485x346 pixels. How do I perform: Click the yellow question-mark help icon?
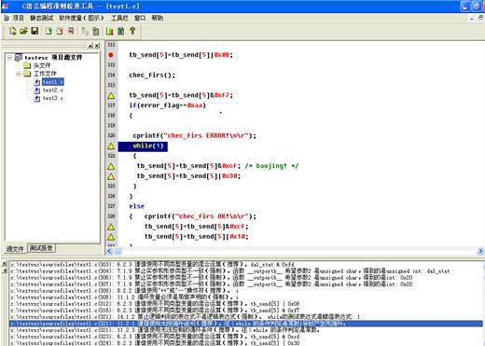tap(132, 31)
